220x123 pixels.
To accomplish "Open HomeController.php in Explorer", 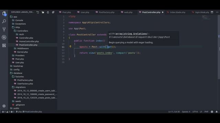I will tap(29, 41).
